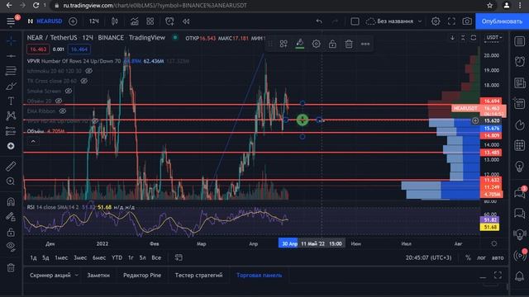Open the alerts clock panel
This screenshot has height=297, width=529.
point(520,61)
